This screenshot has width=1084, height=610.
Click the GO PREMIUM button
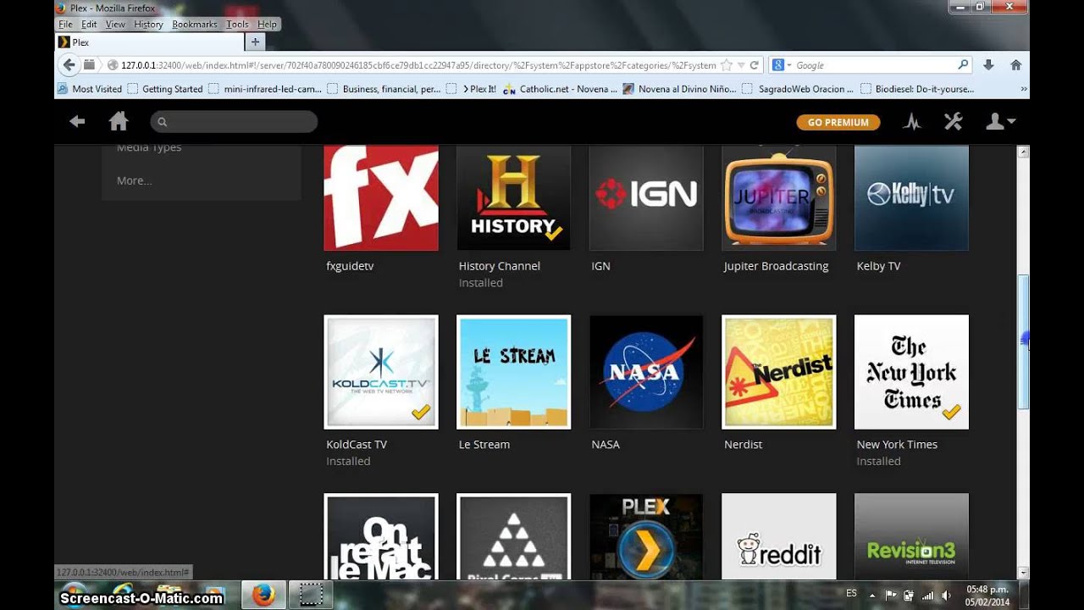[838, 122]
